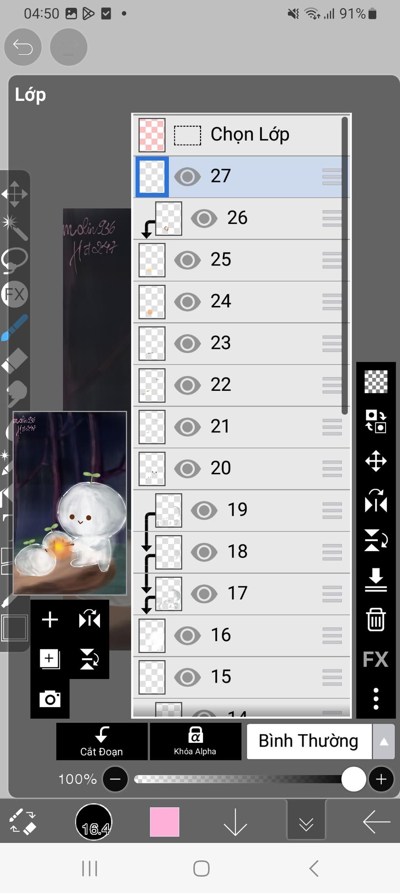Hide layer 19 with the eye

(204, 510)
